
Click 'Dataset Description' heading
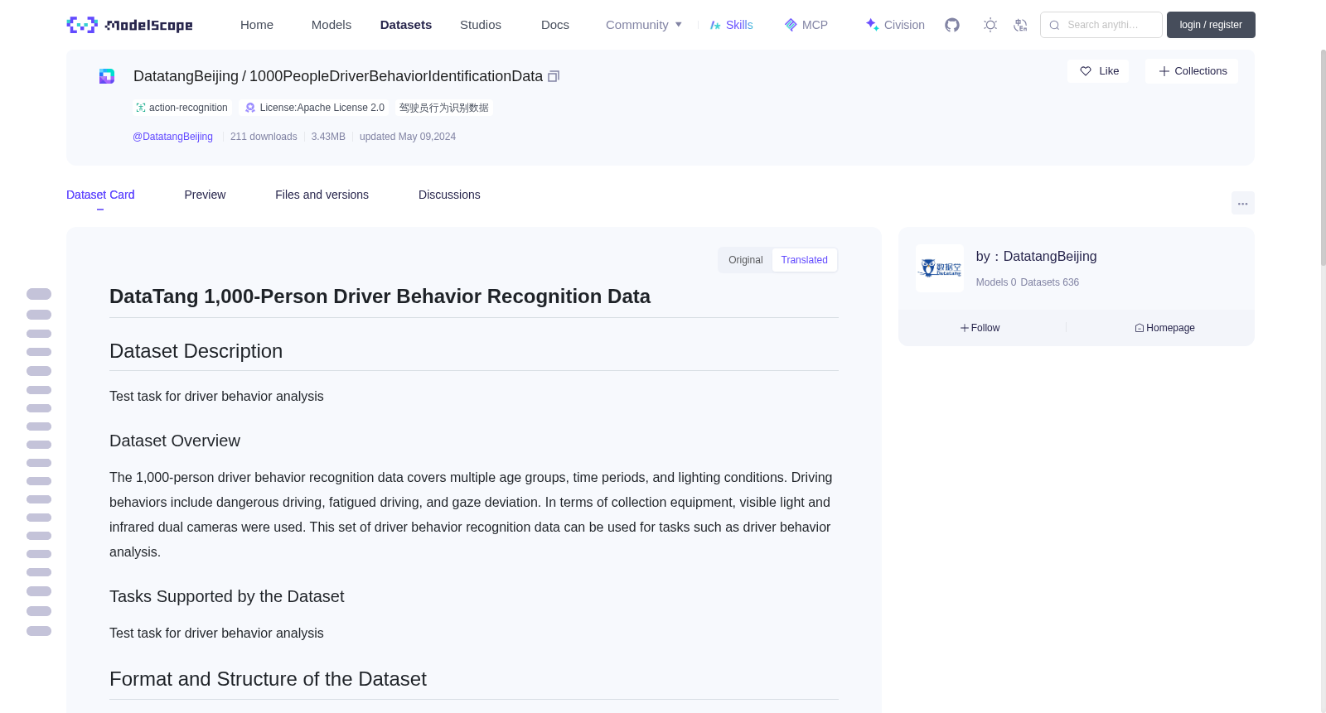coord(196,351)
